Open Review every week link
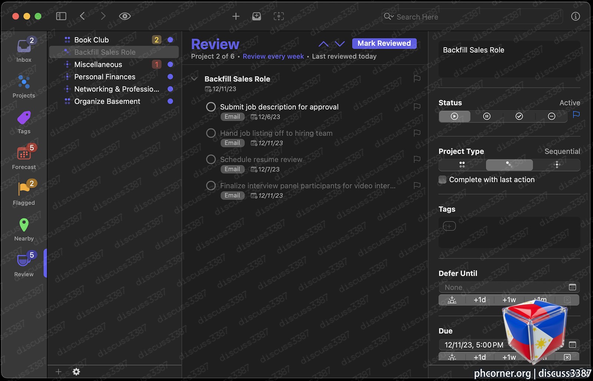593x381 pixels. click(273, 56)
